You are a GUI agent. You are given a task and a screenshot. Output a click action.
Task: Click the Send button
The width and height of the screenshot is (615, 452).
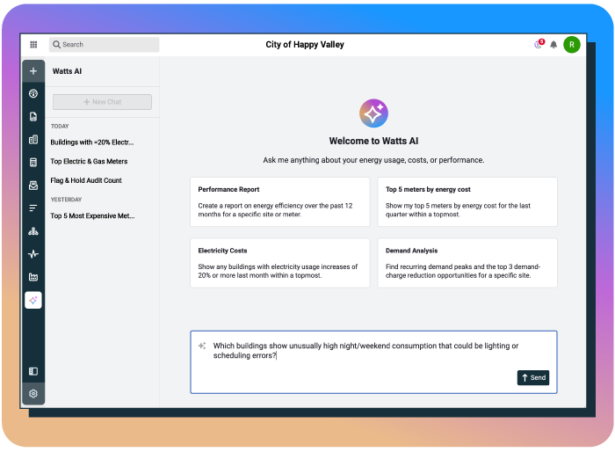click(x=533, y=377)
